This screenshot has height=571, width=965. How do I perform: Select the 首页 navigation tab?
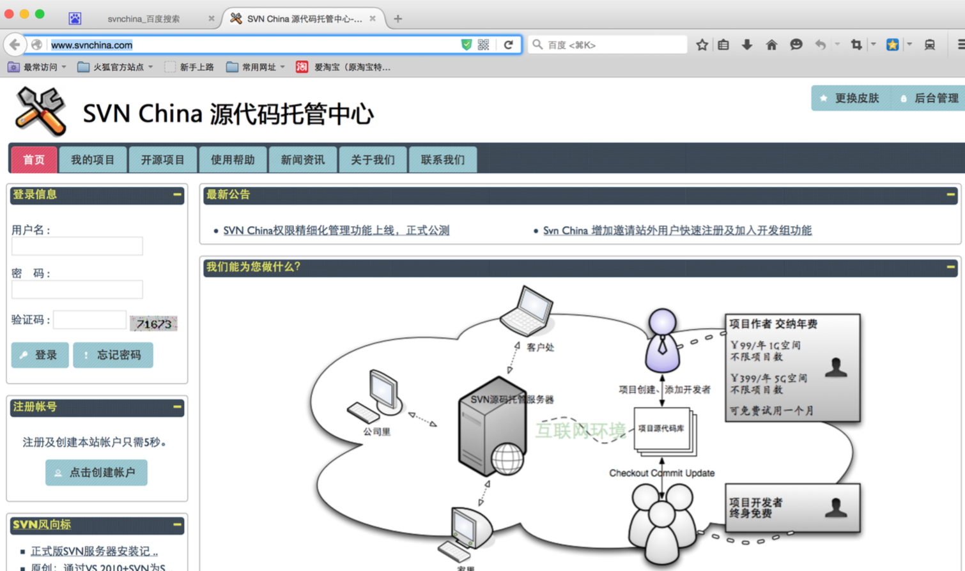tap(34, 160)
